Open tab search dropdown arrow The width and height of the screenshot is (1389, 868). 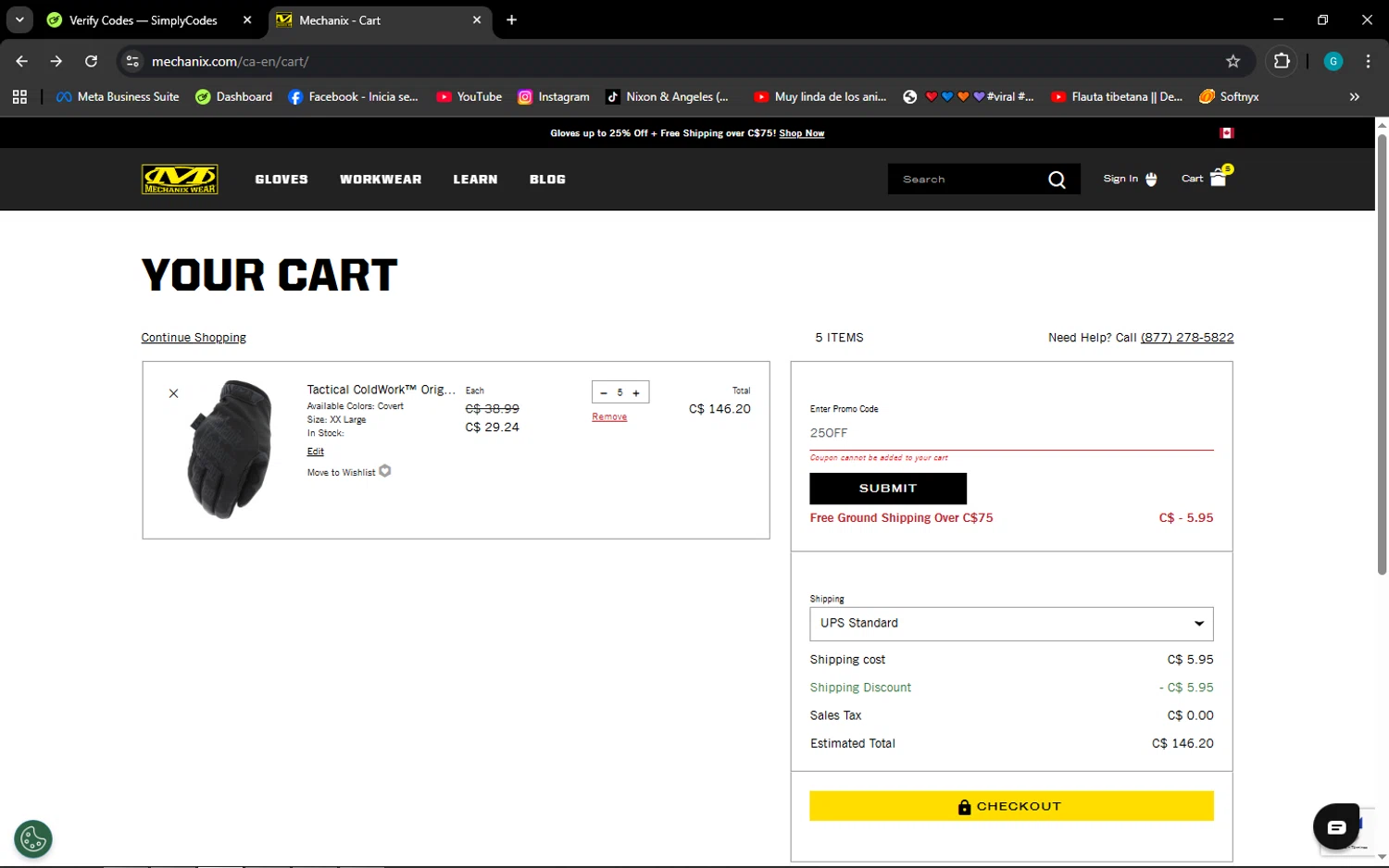pos(19,19)
